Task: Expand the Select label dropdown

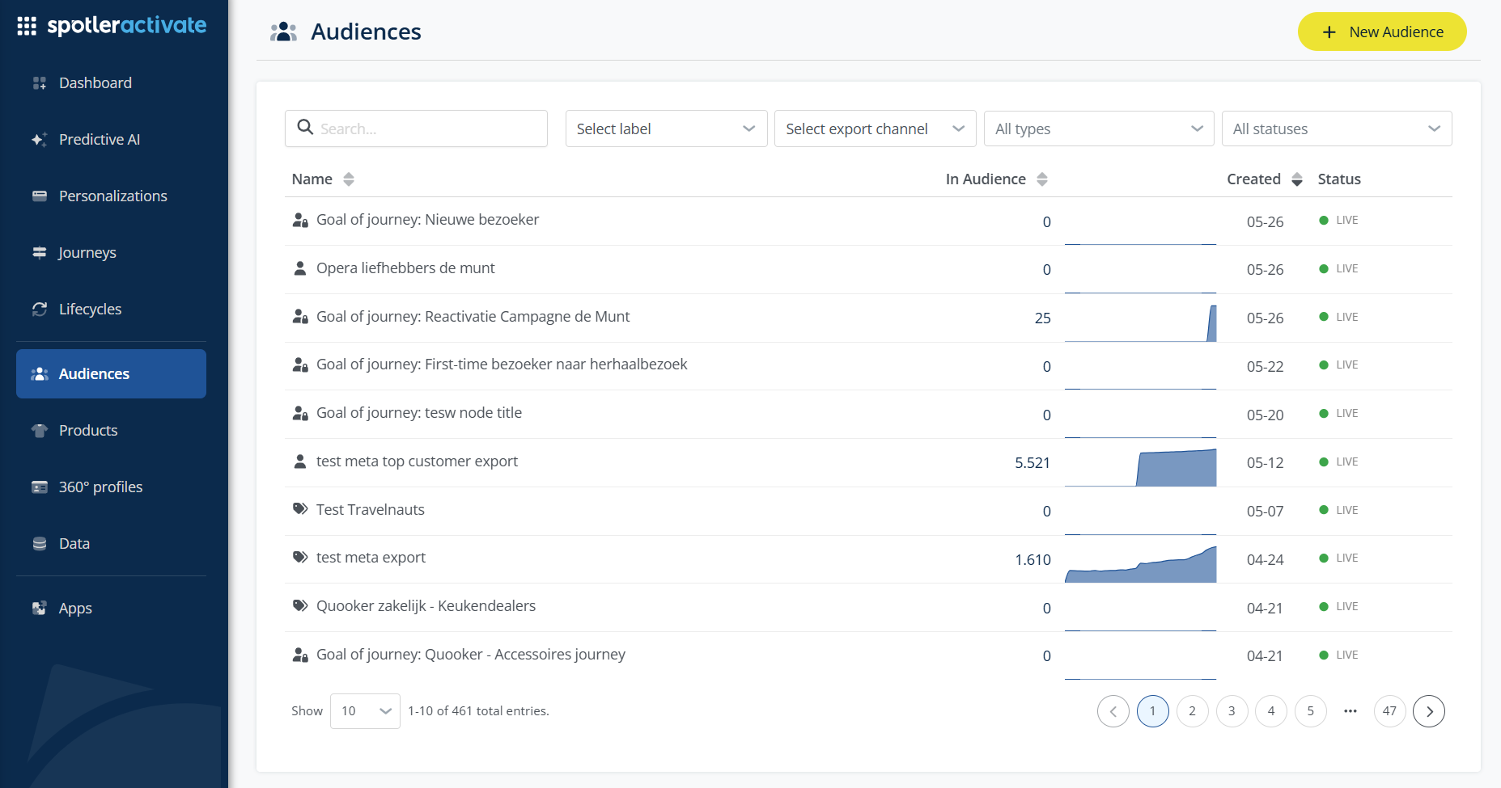Action: click(x=666, y=129)
